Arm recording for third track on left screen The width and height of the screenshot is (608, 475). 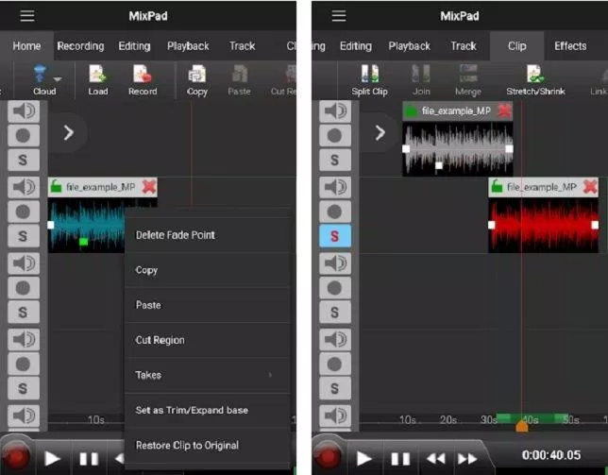pos(24,288)
